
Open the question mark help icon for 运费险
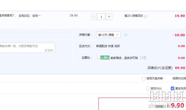pos(145,58)
